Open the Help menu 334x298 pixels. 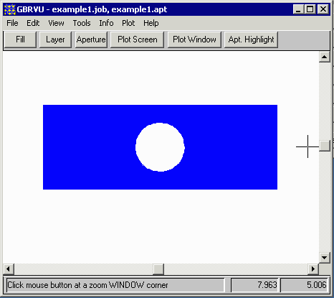point(151,23)
